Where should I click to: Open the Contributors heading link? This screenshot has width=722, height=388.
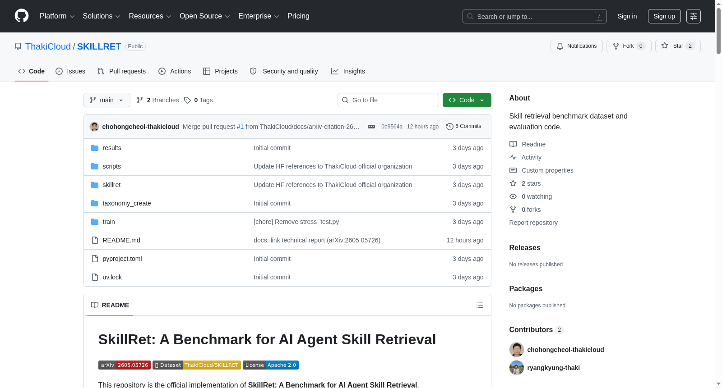[537, 330]
